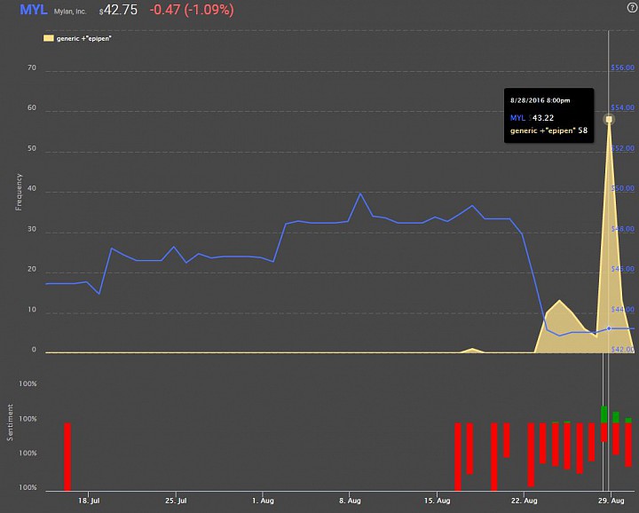Viewport: 639px width, 513px height.
Task: Click the yellow hump peak near 25. Aug
Action: (x=559, y=301)
